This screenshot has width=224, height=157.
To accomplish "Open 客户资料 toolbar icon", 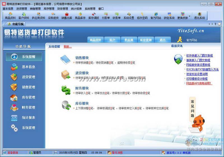I will (24, 16).
